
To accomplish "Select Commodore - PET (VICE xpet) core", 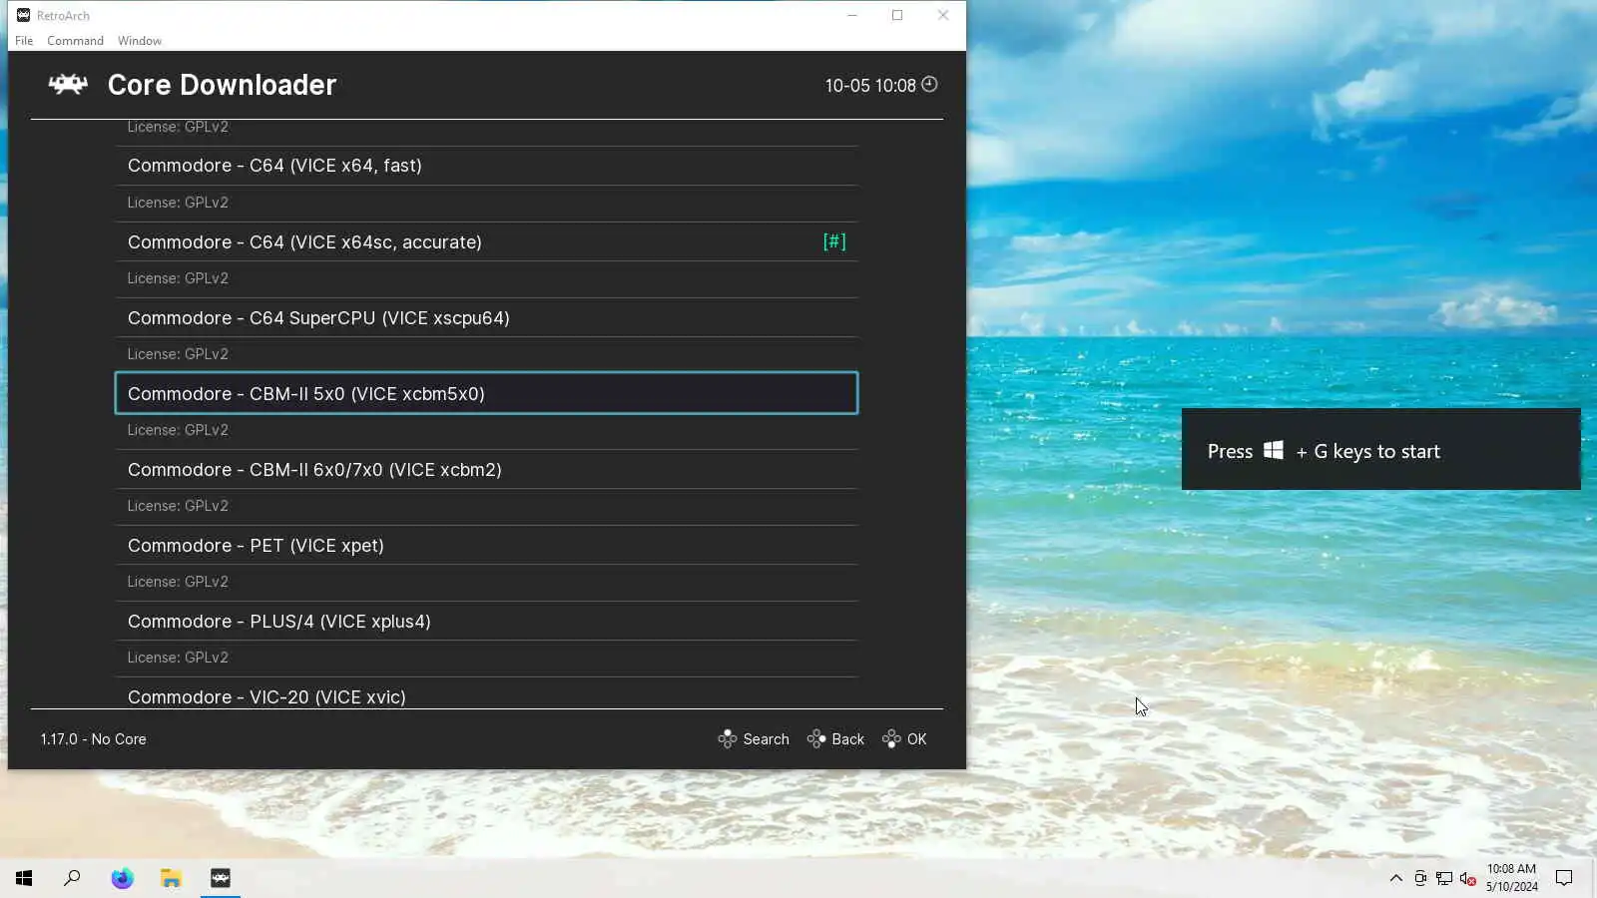I will pyautogui.click(x=486, y=545).
